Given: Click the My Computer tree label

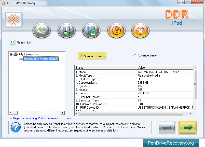Looking at the screenshot, I should click(29, 54).
